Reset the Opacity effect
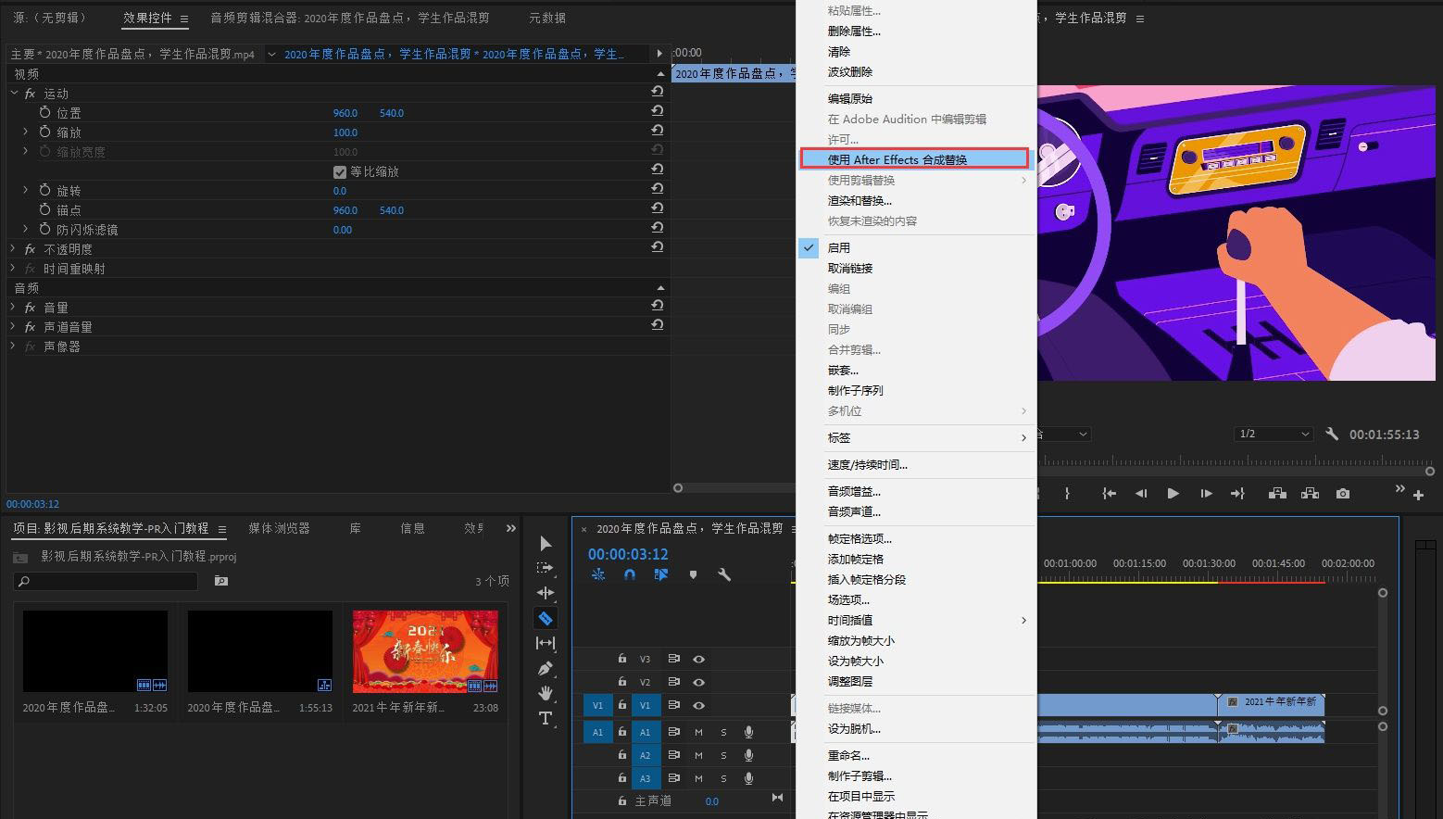 (657, 247)
